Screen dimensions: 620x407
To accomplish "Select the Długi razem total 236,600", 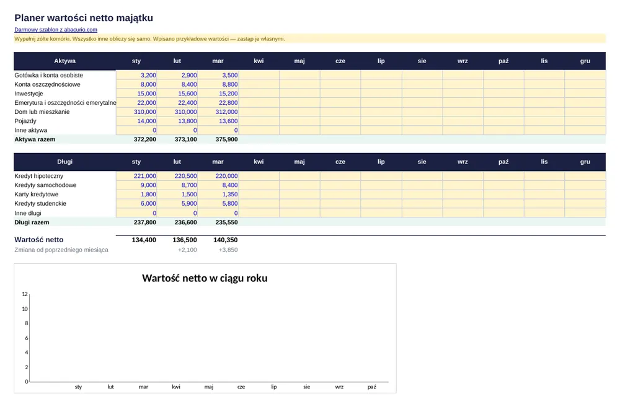I will (x=186, y=222).
